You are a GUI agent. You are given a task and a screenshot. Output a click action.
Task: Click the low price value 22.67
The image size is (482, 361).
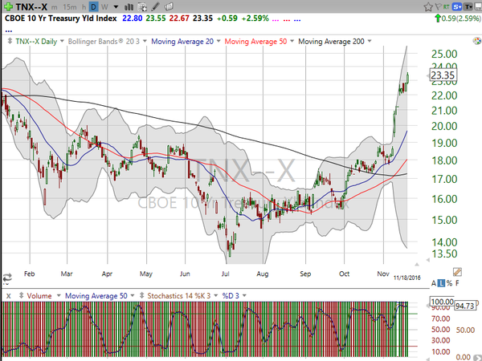[179, 18]
